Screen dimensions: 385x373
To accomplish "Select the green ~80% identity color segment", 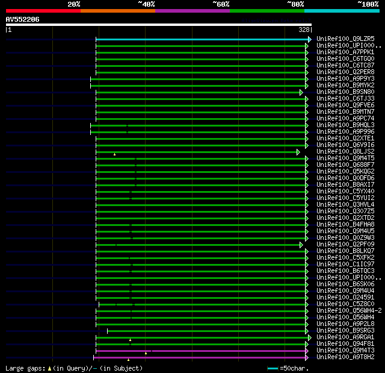I will pyautogui.click(x=267, y=11).
